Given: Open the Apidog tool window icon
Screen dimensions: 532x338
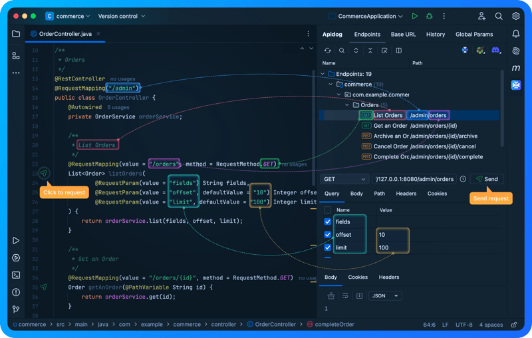Looking at the screenshot, I should pyautogui.click(x=516, y=85).
